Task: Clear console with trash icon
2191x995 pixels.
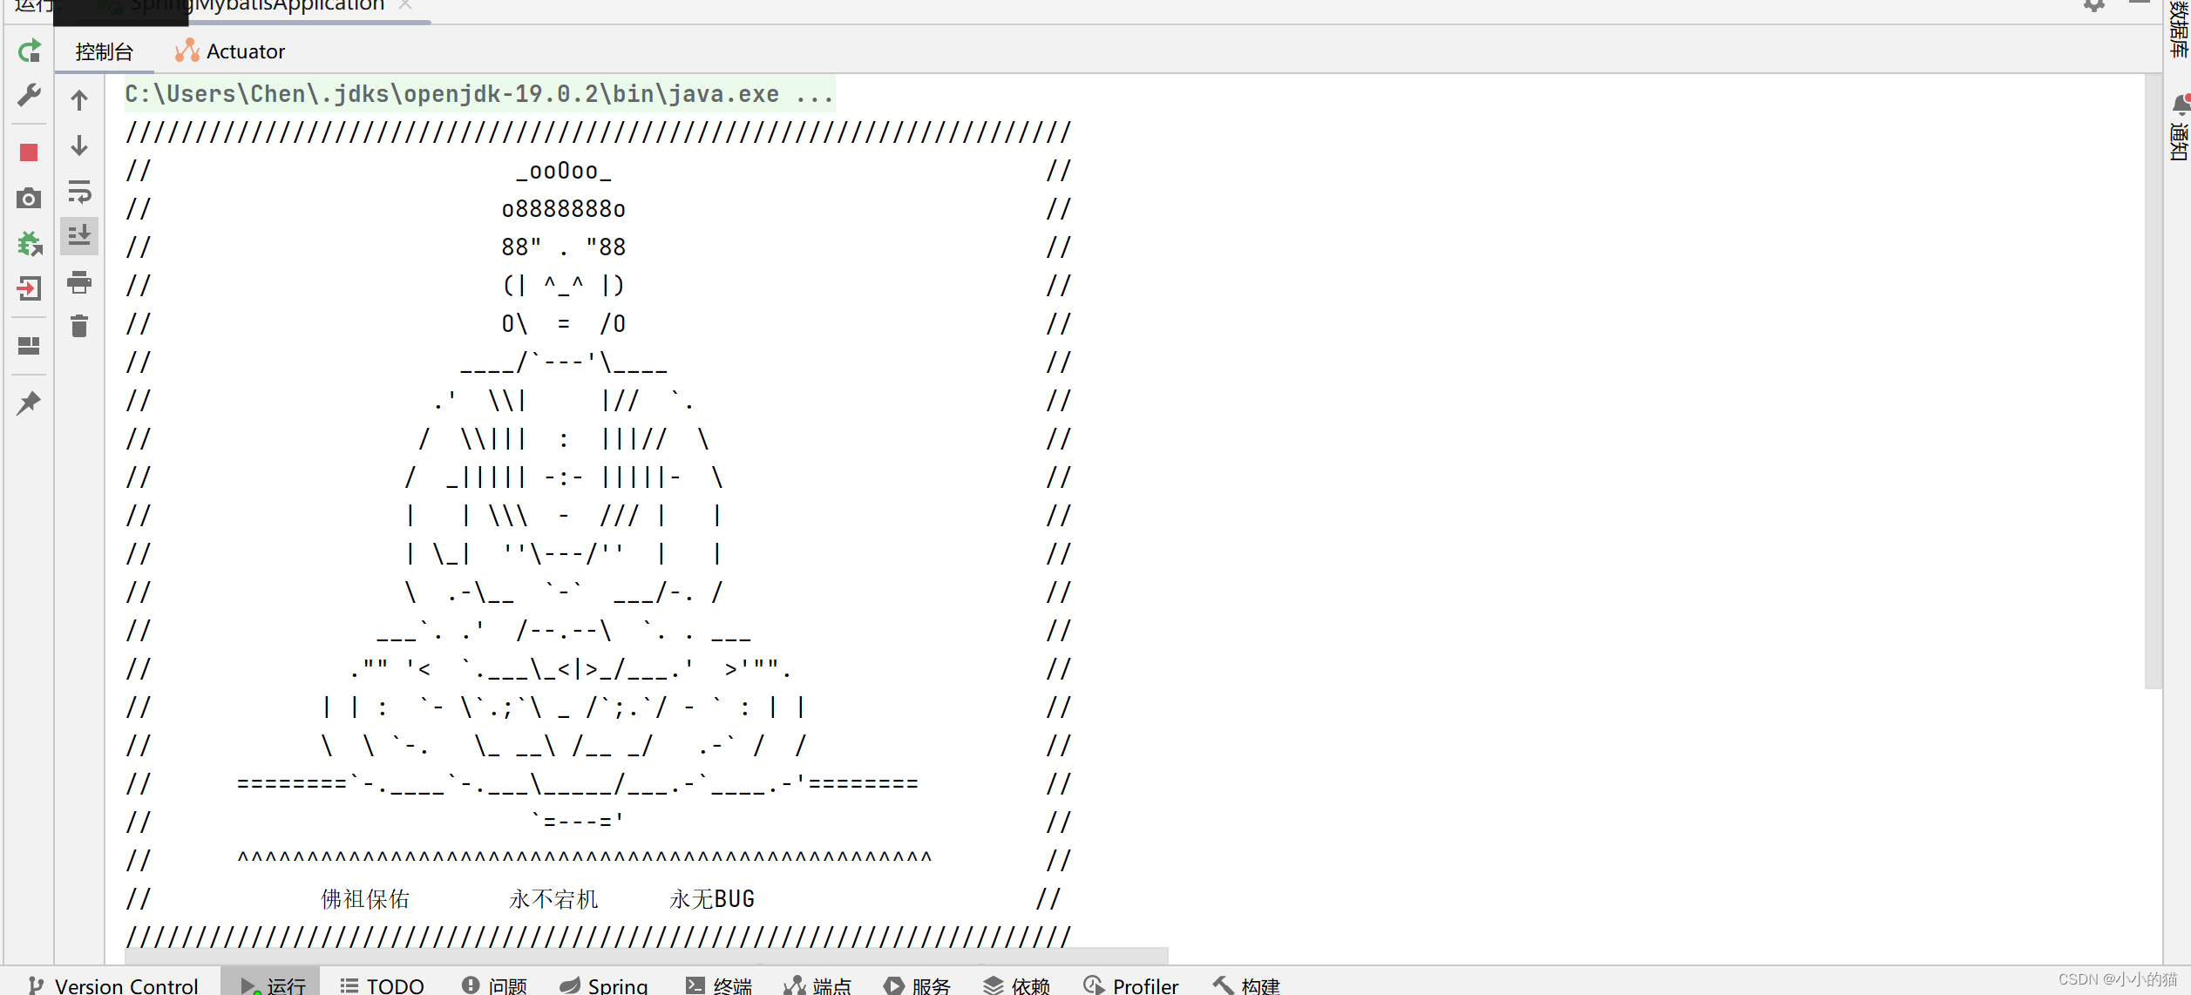Action: (x=79, y=327)
